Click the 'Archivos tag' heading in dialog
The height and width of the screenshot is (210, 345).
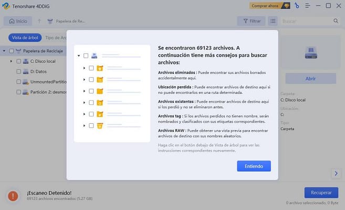click(x=171, y=116)
